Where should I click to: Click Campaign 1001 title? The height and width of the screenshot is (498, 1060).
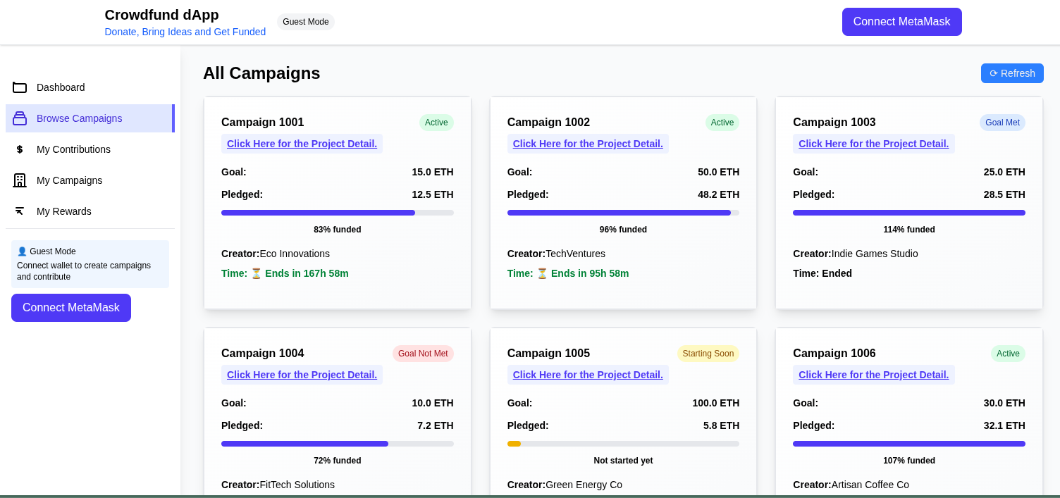(263, 123)
